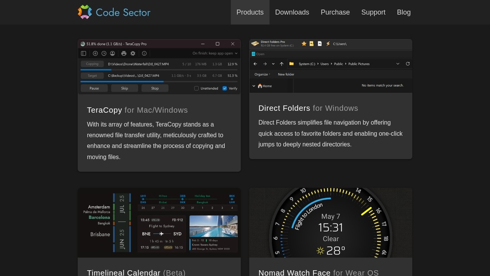
Task: Click the Crown Towers Sydney pool photo
Action: tap(214, 226)
